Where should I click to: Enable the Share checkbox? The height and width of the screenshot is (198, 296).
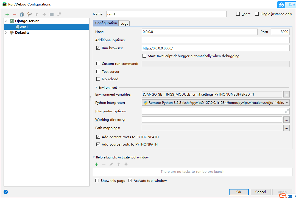[238, 14]
